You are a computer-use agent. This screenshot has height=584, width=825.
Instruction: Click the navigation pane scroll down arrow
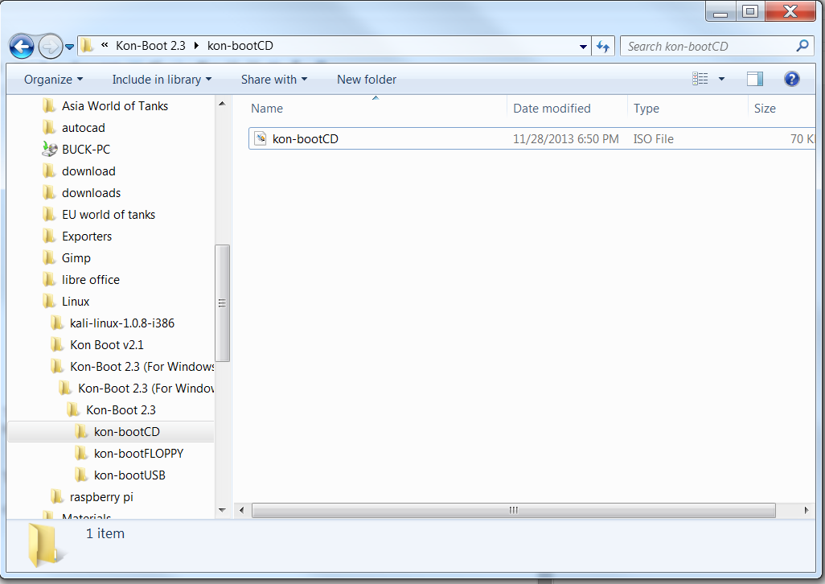[x=222, y=510]
